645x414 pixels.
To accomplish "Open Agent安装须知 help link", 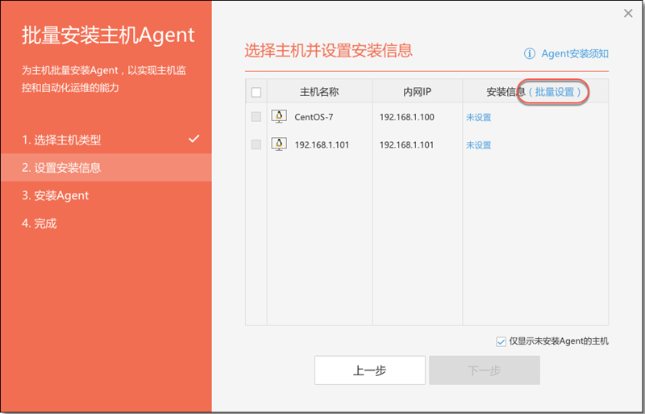I will point(575,53).
